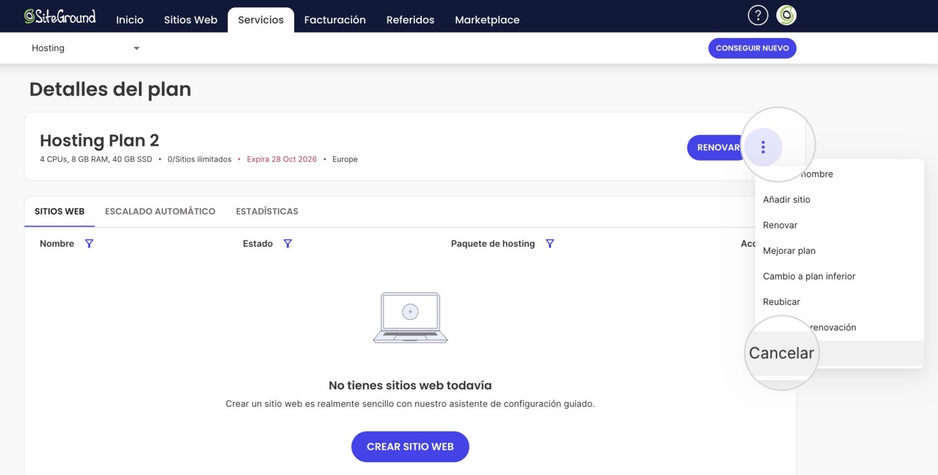Filter by Estado column funnel icon

point(288,244)
